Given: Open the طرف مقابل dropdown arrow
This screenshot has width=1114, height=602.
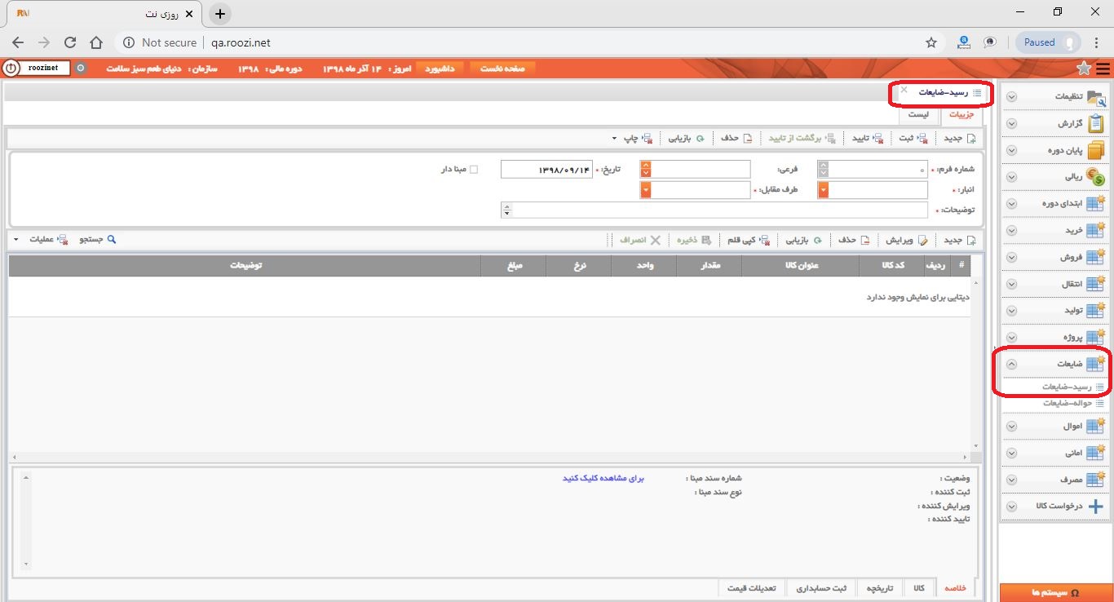Looking at the screenshot, I should click(646, 190).
